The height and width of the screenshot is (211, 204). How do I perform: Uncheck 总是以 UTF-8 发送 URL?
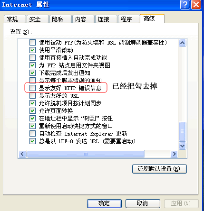click(x=32, y=141)
